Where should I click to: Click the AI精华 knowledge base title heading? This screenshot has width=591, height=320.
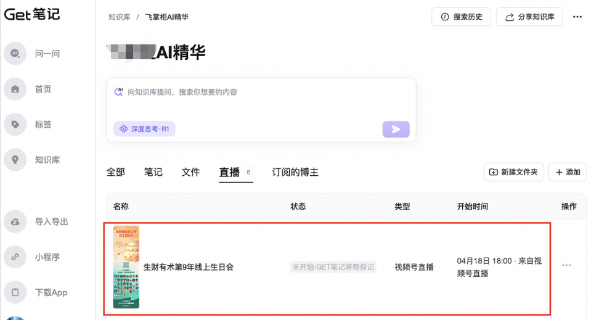[x=157, y=52]
